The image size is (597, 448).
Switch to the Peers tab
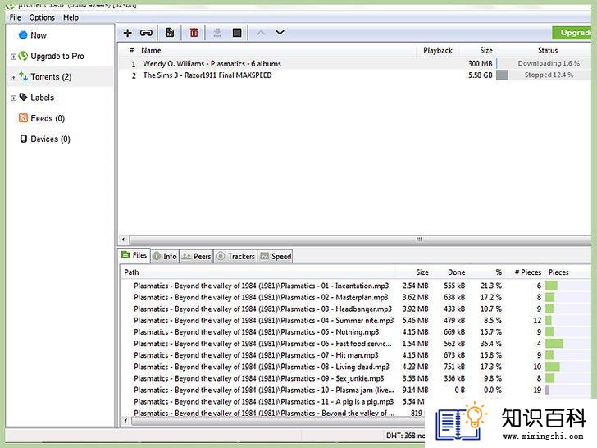click(x=196, y=256)
